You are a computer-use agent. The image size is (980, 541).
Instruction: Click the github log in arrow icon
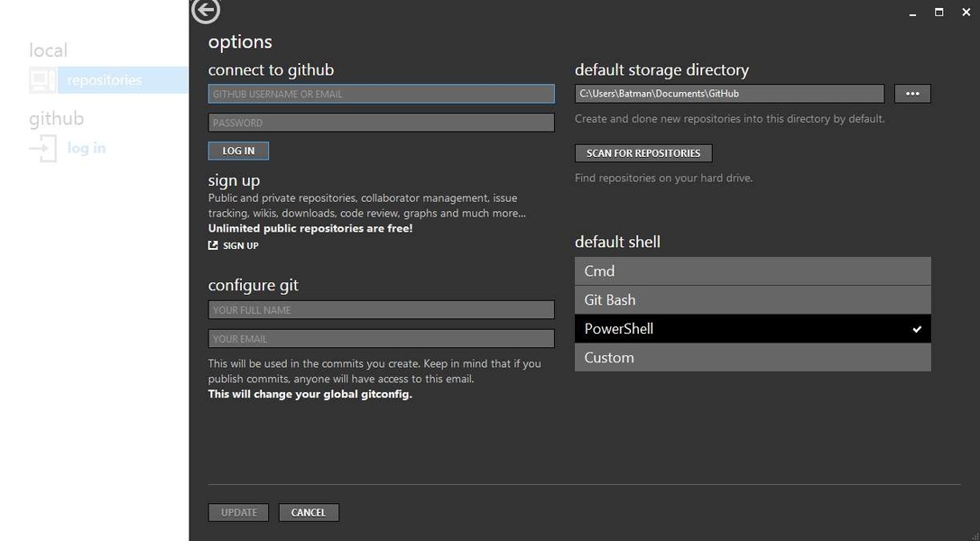(x=42, y=148)
